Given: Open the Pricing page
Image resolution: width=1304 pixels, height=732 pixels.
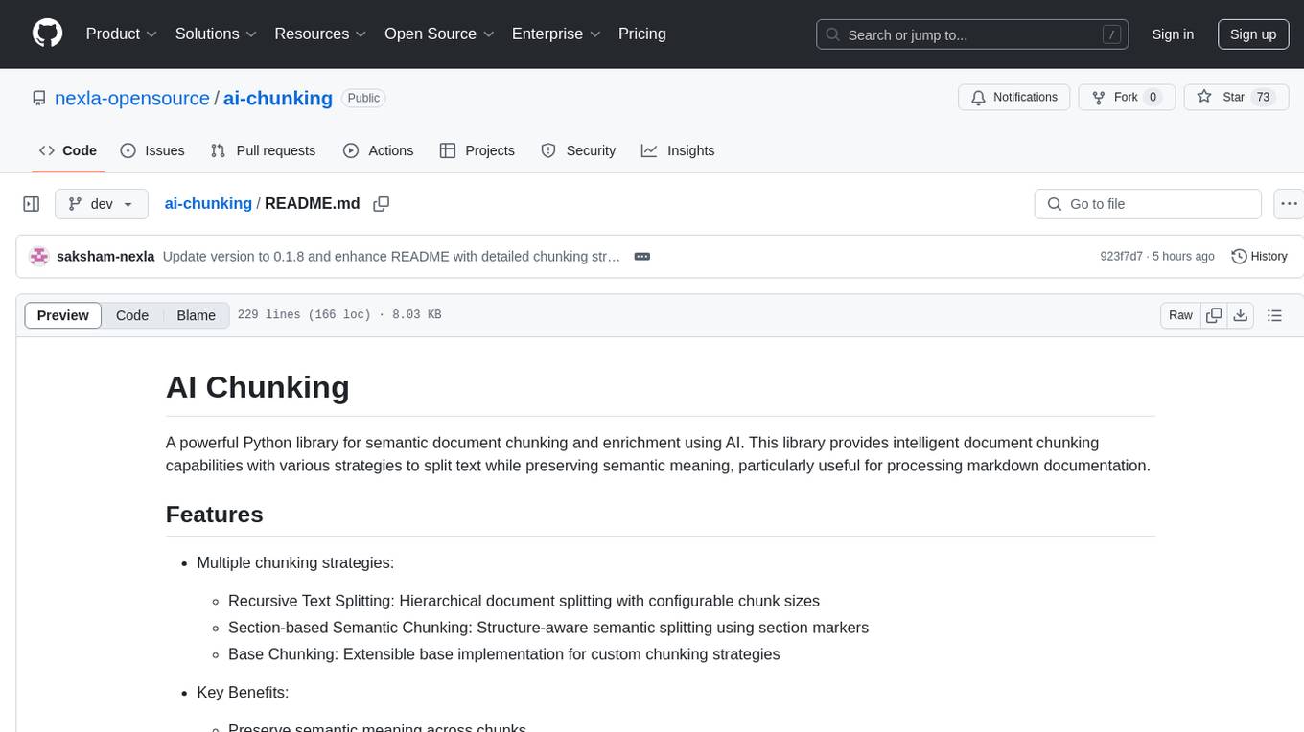Looking at the screenshot, I should pos(642,34).
